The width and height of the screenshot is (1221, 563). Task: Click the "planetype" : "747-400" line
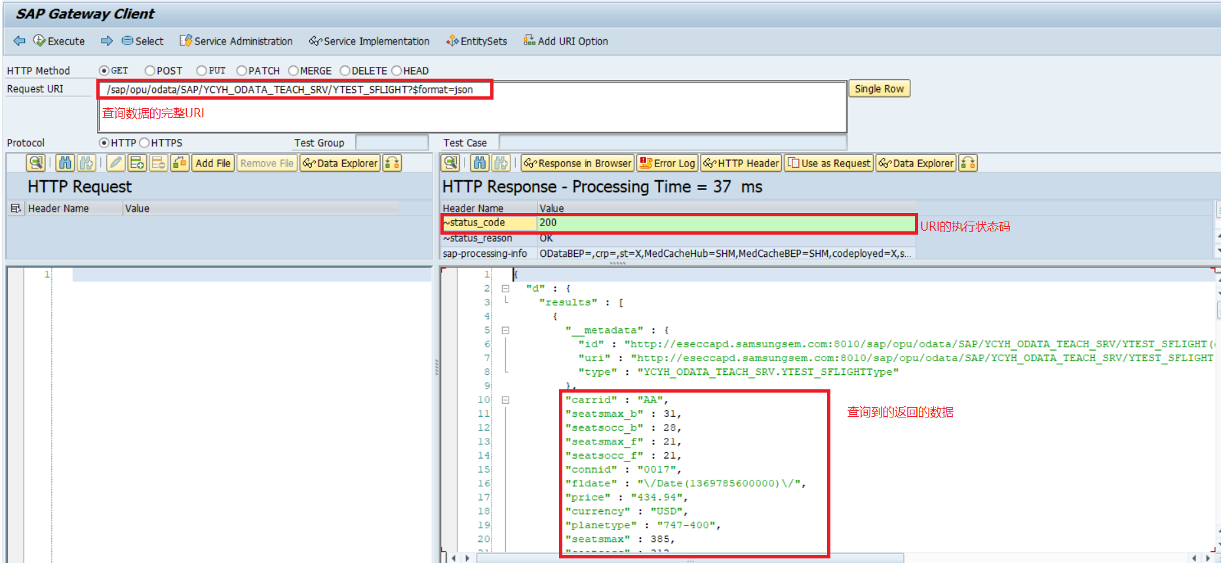tap(642, 525)
